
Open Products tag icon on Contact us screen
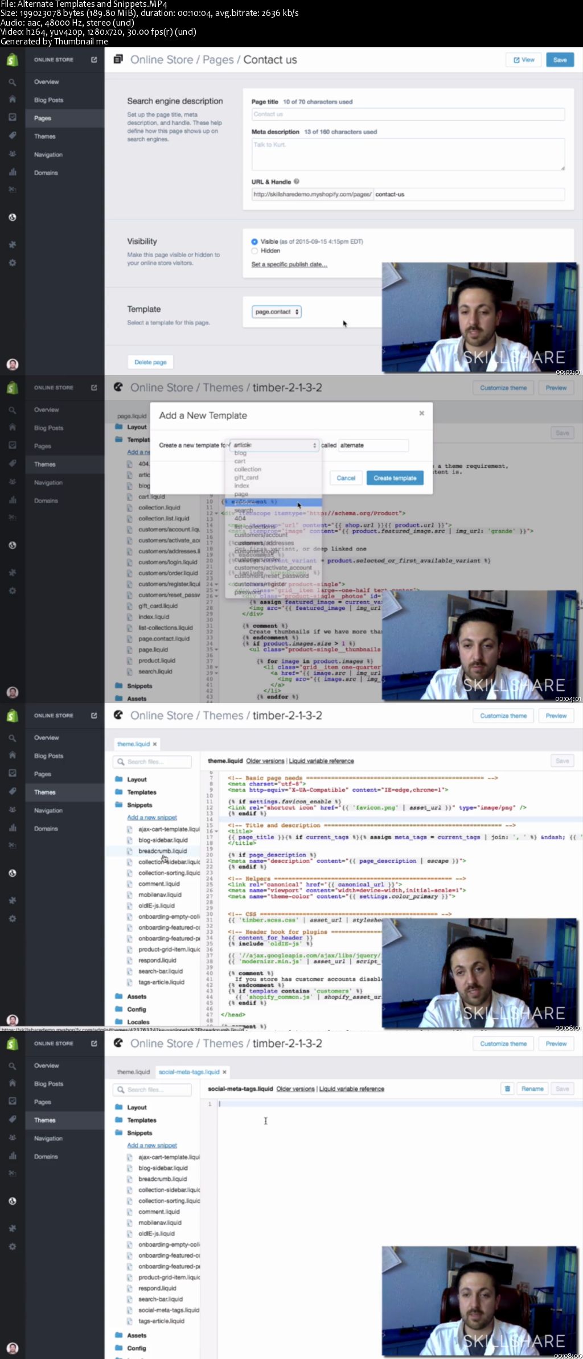pyautogui.click(x=12, y=136)
